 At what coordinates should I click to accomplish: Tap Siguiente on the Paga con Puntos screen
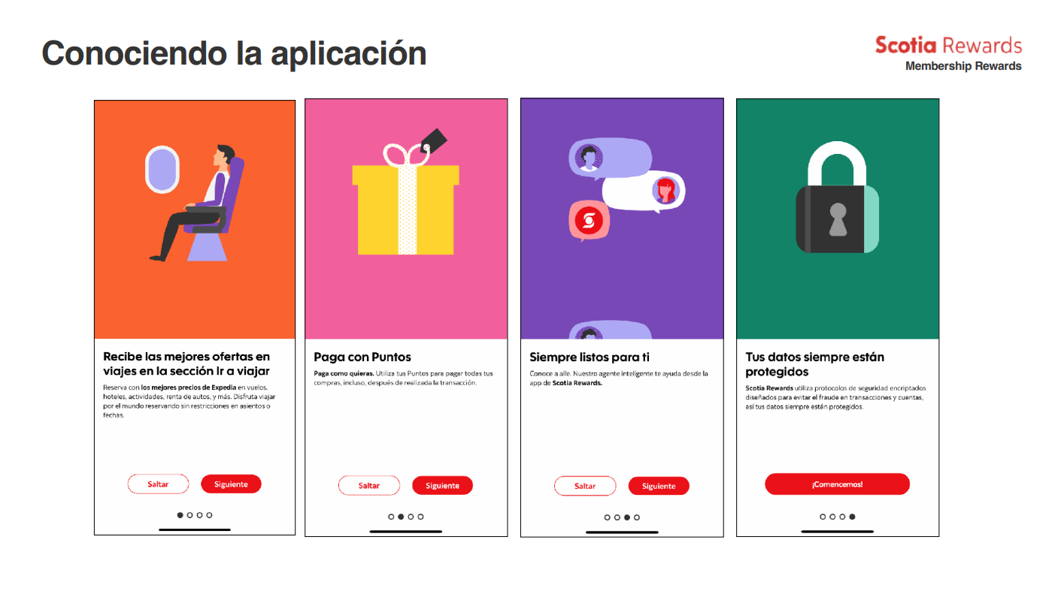[x=442, y=486]
